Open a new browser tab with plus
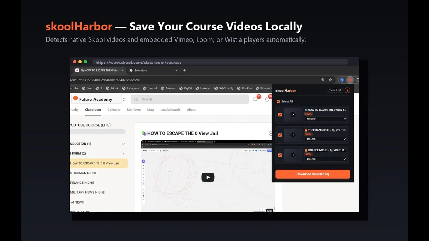 pyautogui.click(x=184, y=70)
